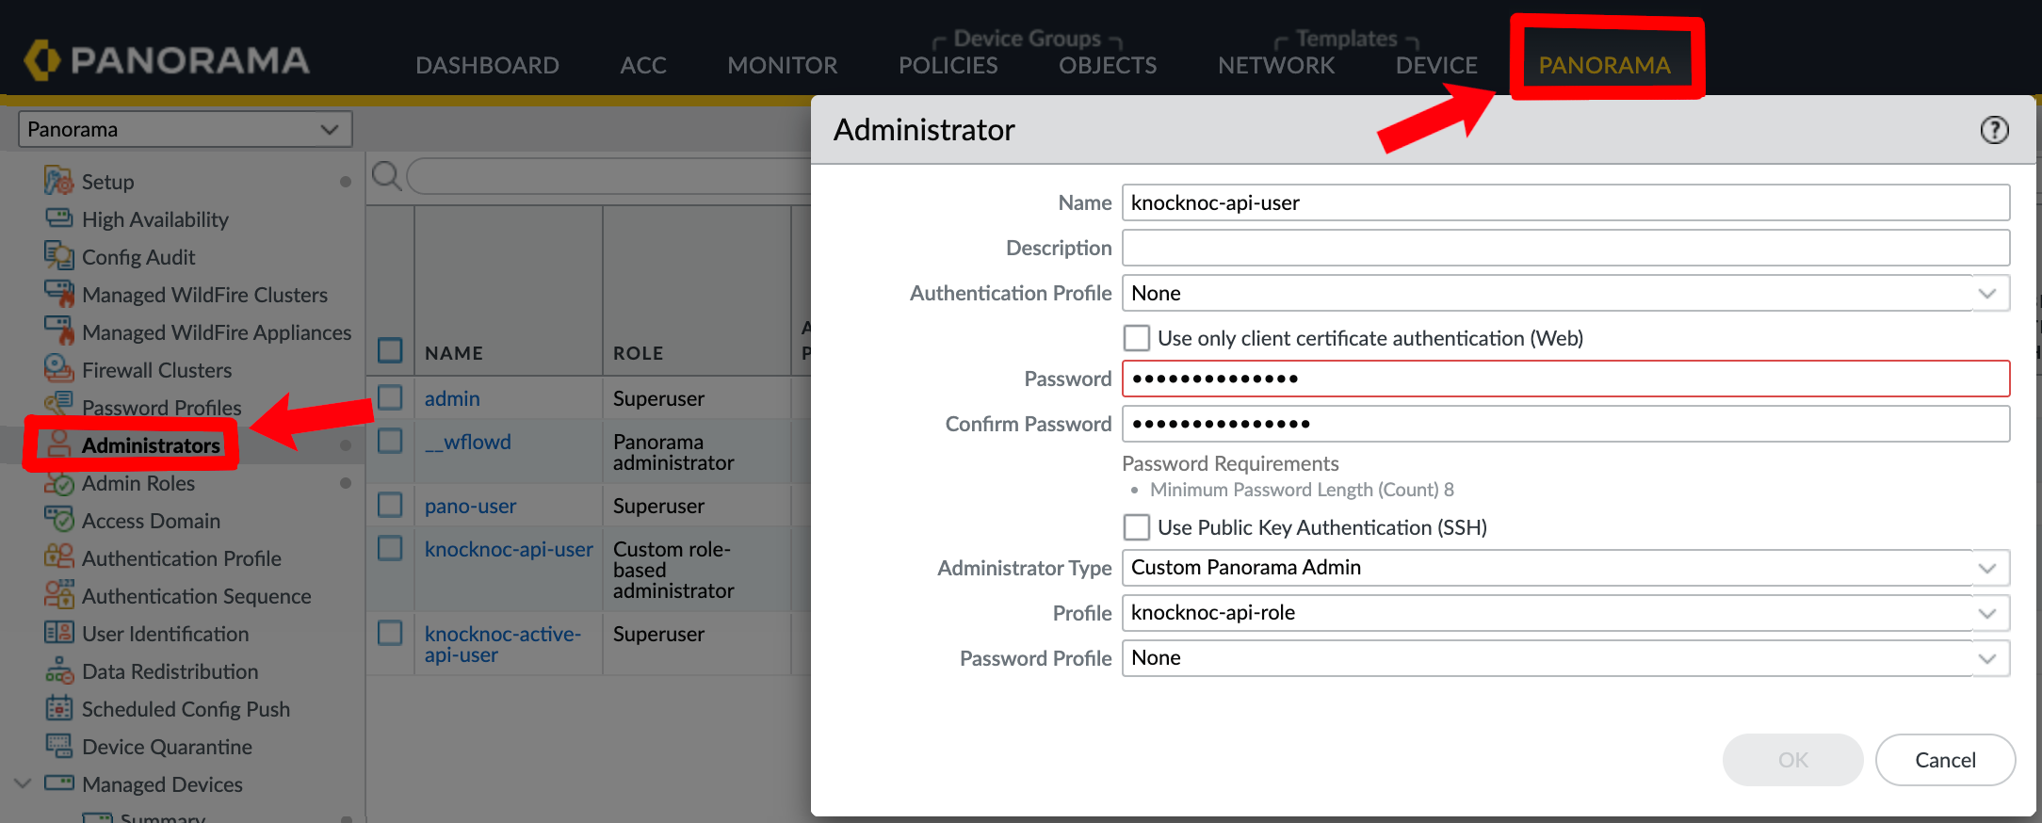Screen dimensions: 2042x823
Task: Click the Managed WildFire Clusters icon
Action: (x=58, y=294)
